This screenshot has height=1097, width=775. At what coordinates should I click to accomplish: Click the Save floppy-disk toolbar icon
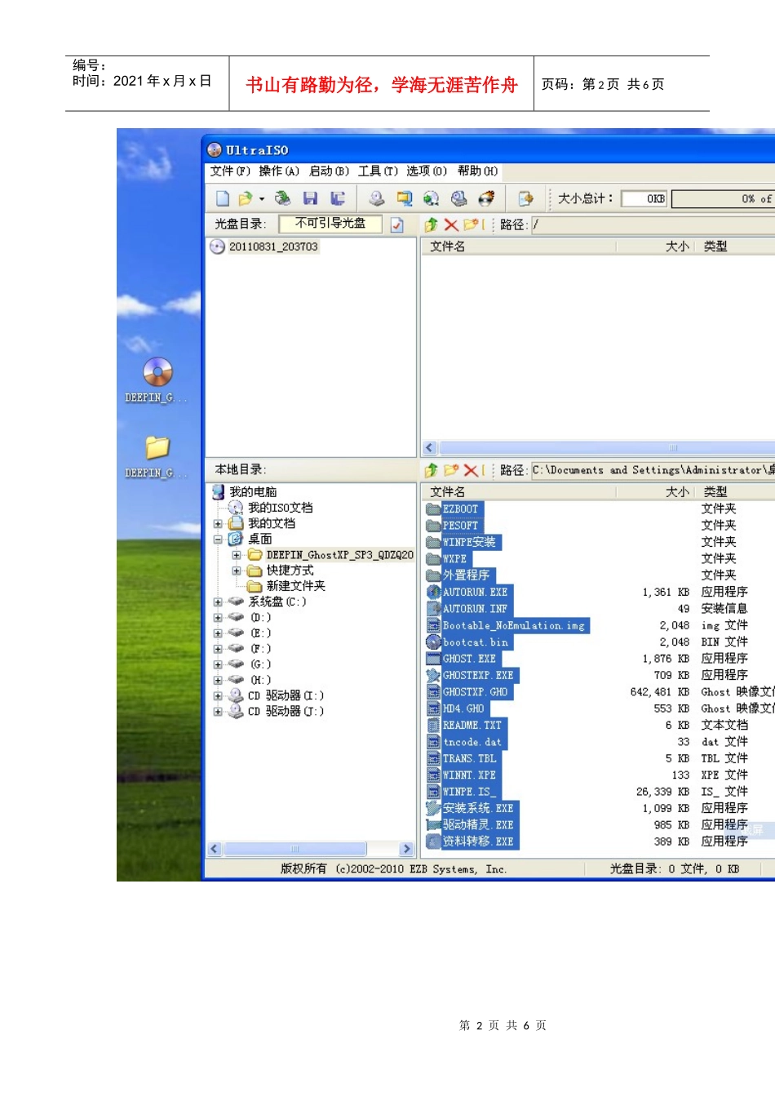click(x=310, y=198)
